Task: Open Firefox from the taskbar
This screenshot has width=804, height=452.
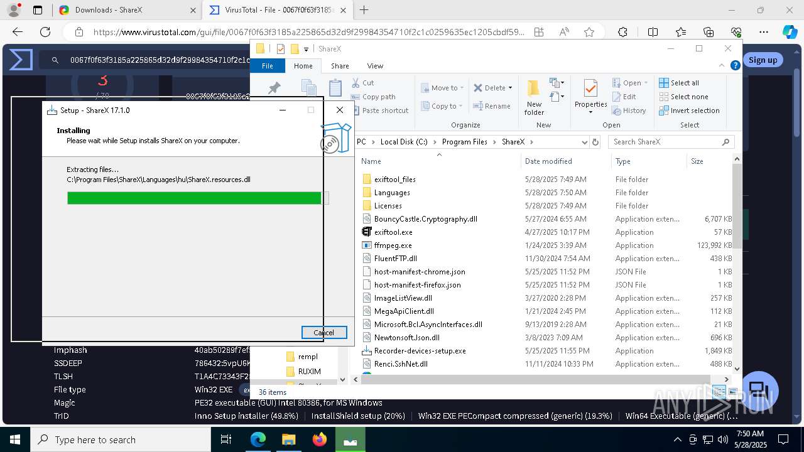Action: [320, 439]
